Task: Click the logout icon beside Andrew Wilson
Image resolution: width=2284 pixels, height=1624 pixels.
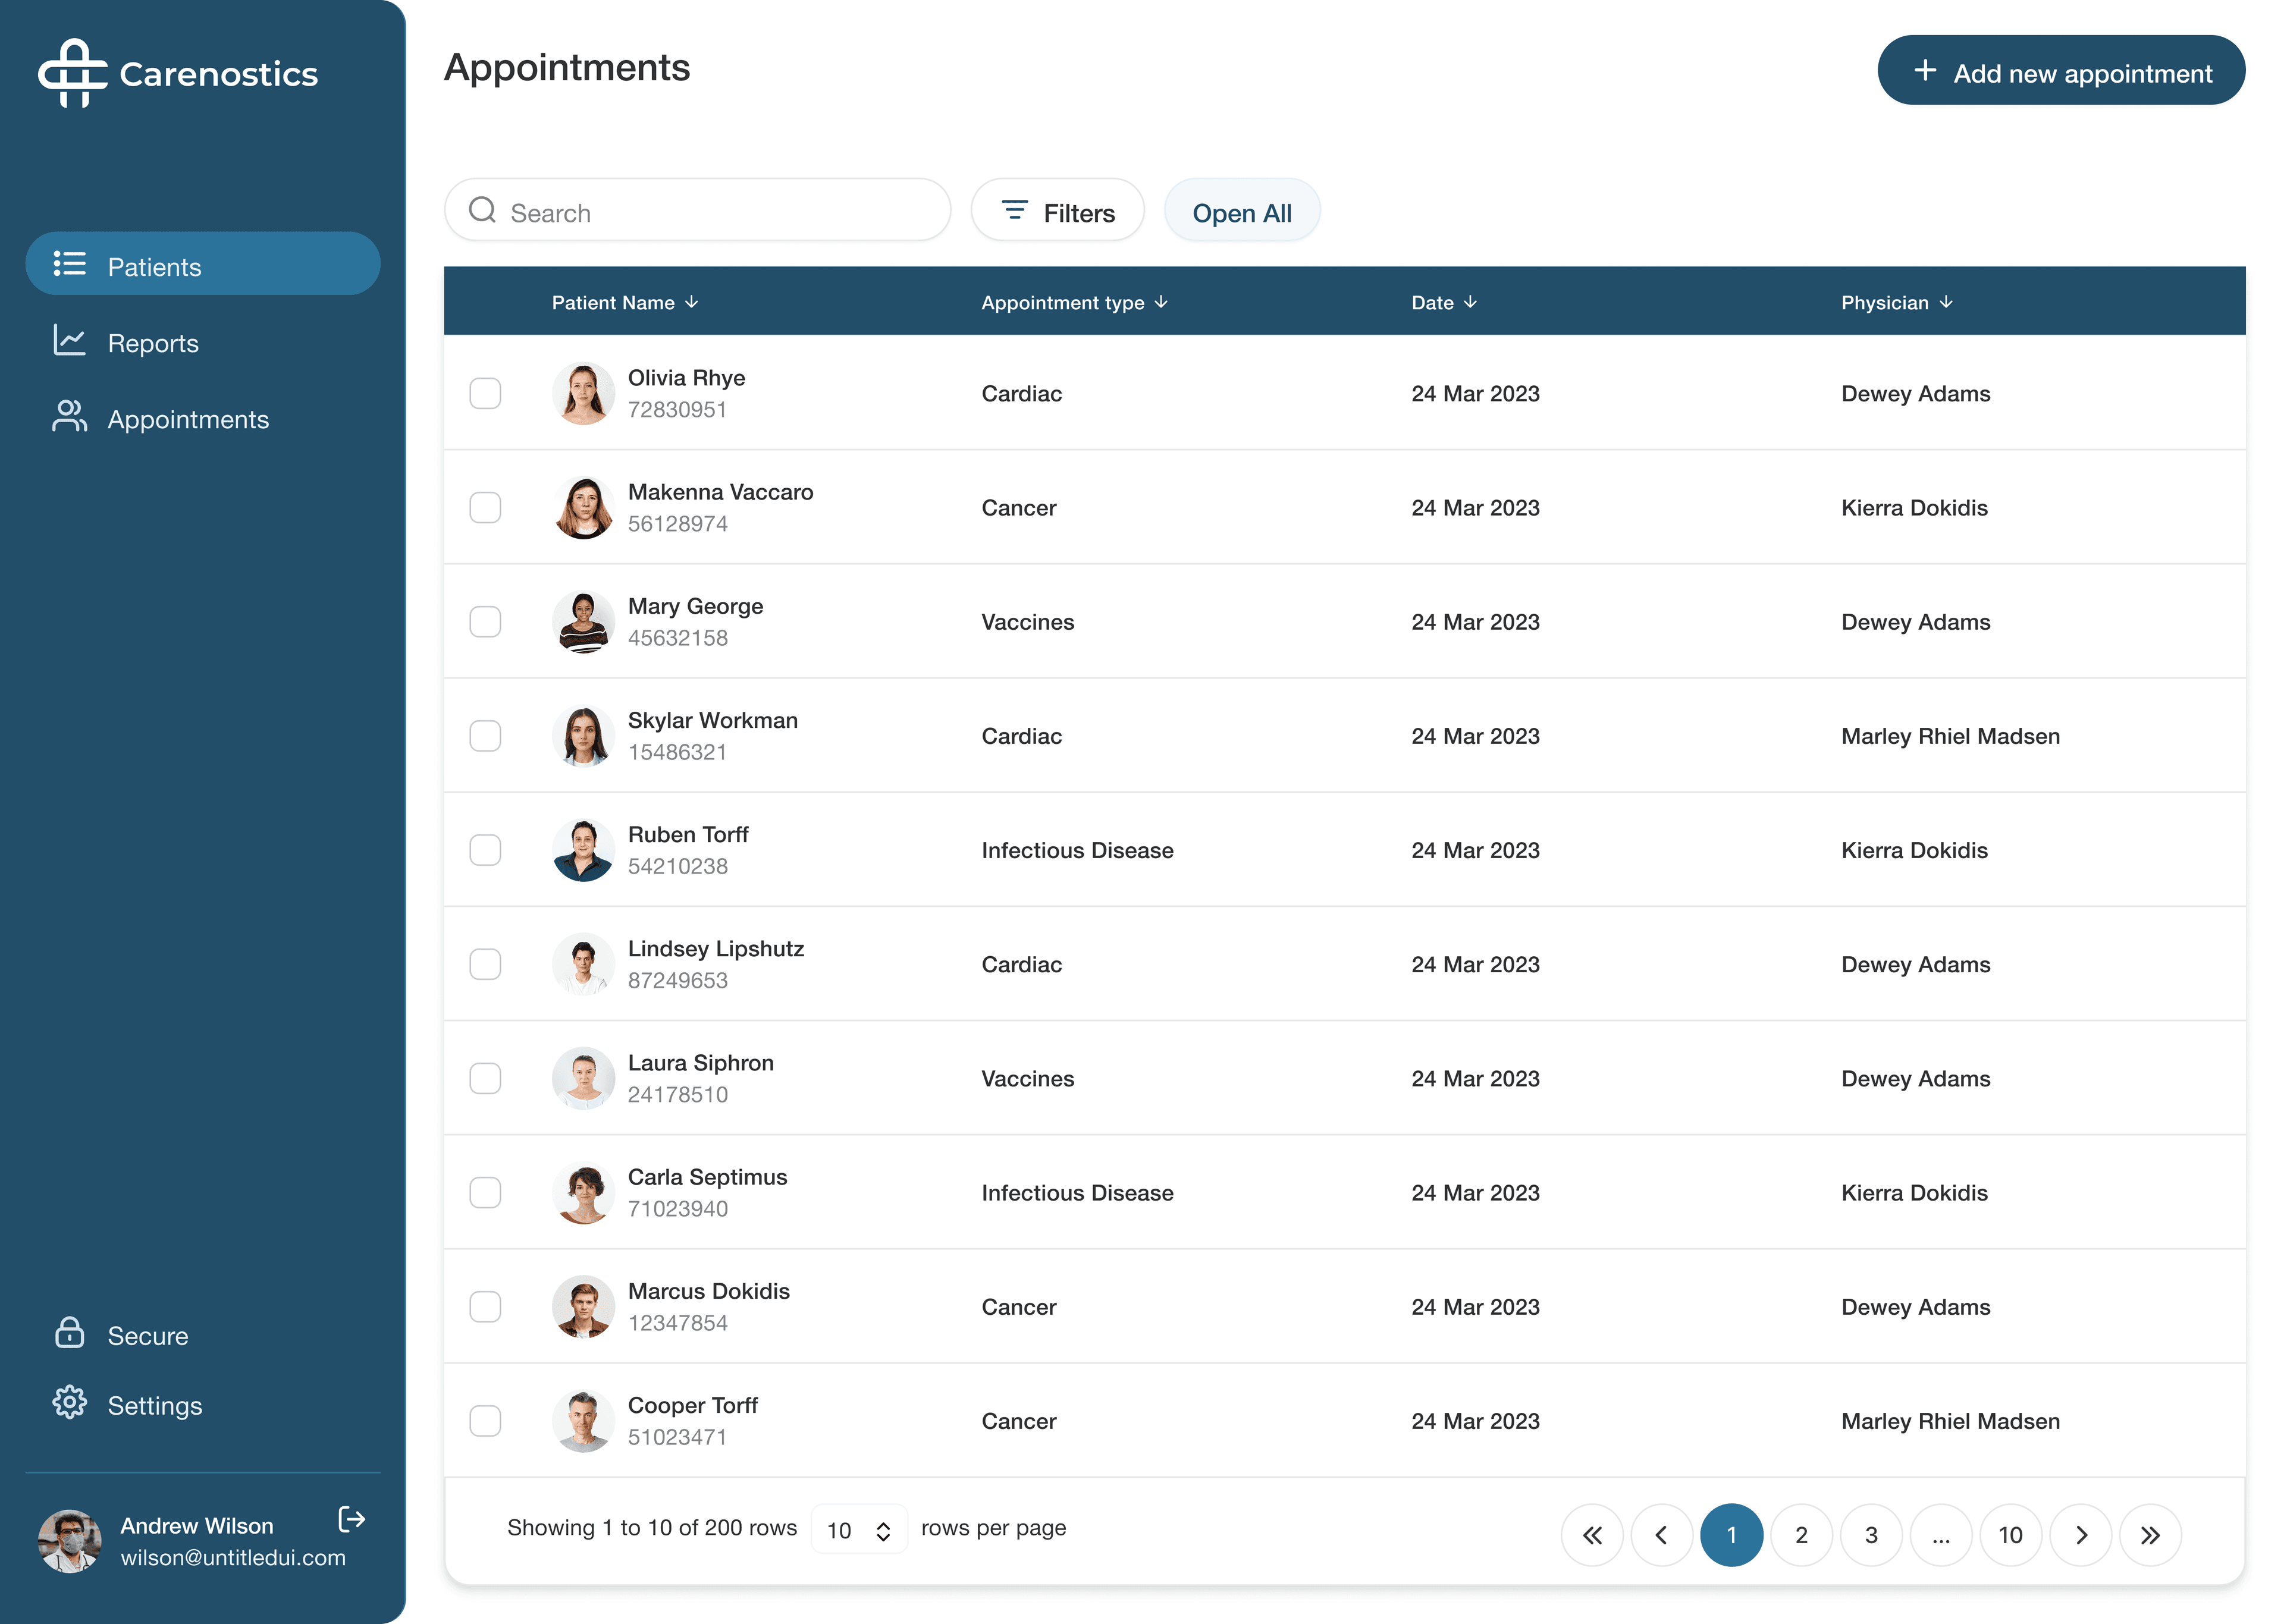Action: point(351,1519)
